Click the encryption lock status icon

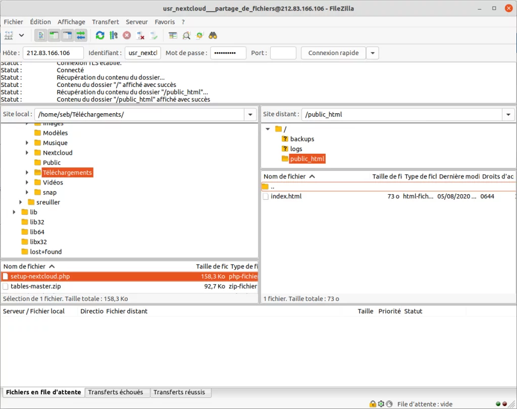click(x=373, y=404)
